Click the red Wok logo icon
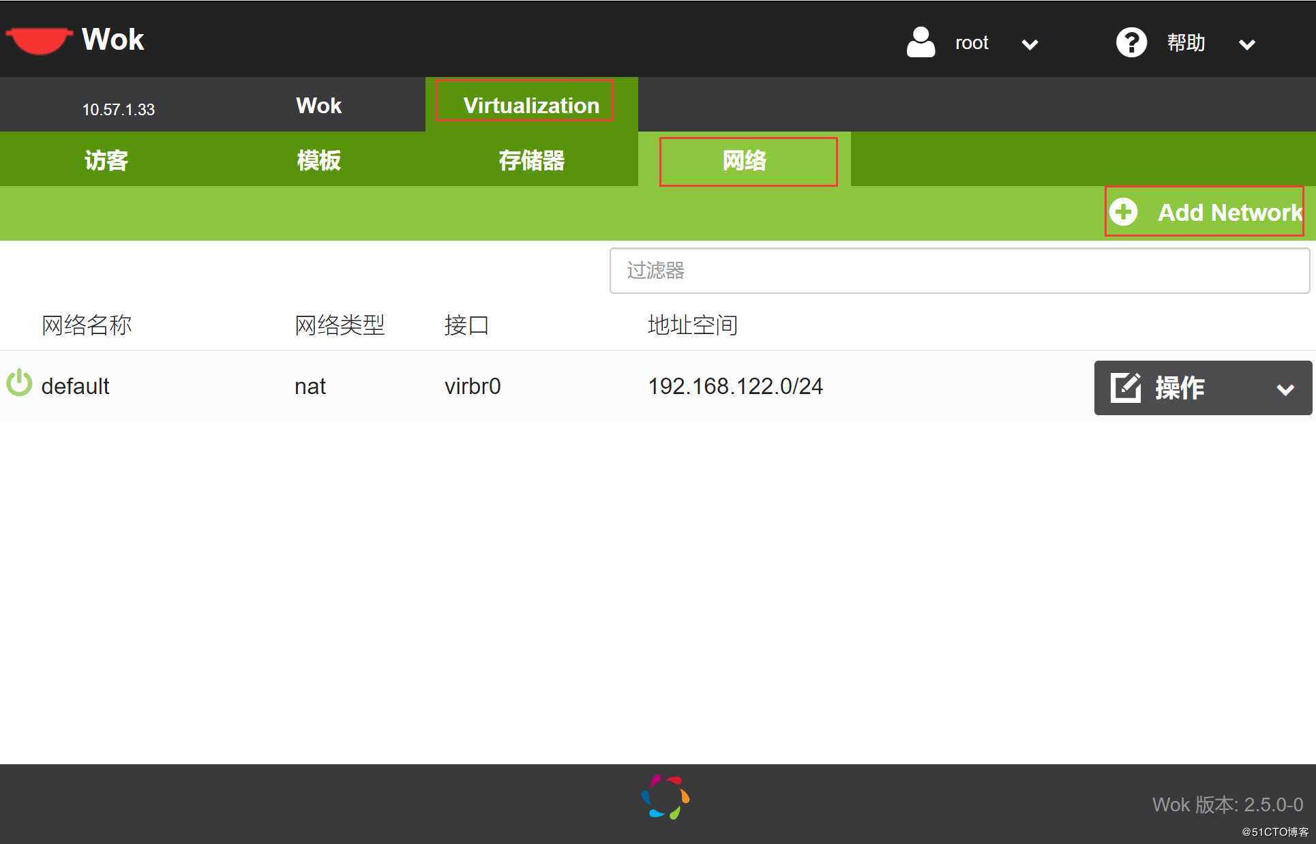 click(x=39, y=40)
